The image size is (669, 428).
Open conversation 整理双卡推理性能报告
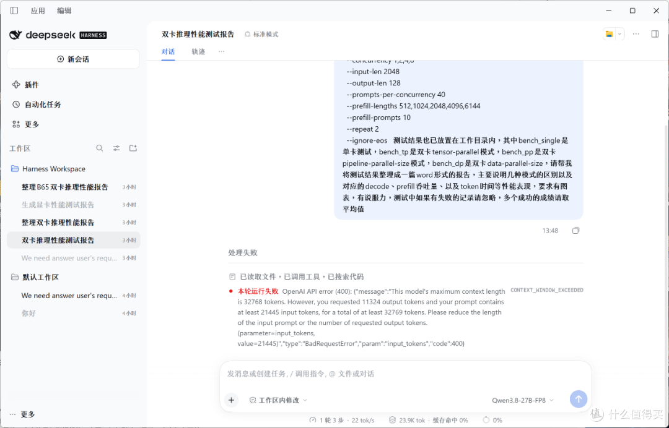pos(73,222)
